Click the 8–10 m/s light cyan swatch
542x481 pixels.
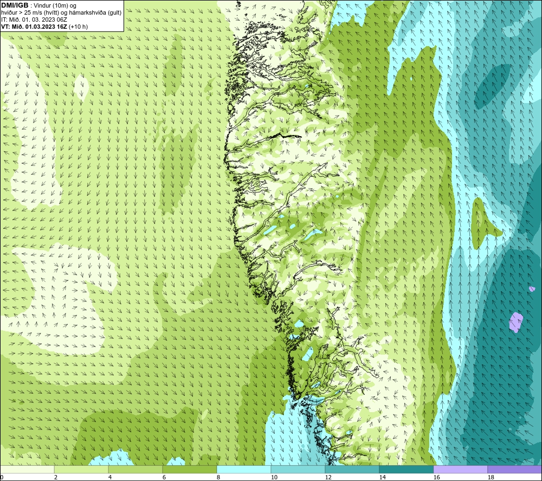[244, 470]
